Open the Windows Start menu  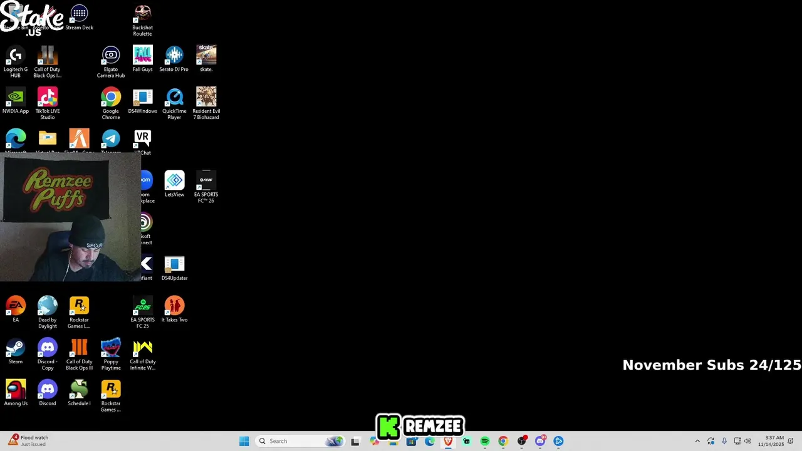(244, 441)
